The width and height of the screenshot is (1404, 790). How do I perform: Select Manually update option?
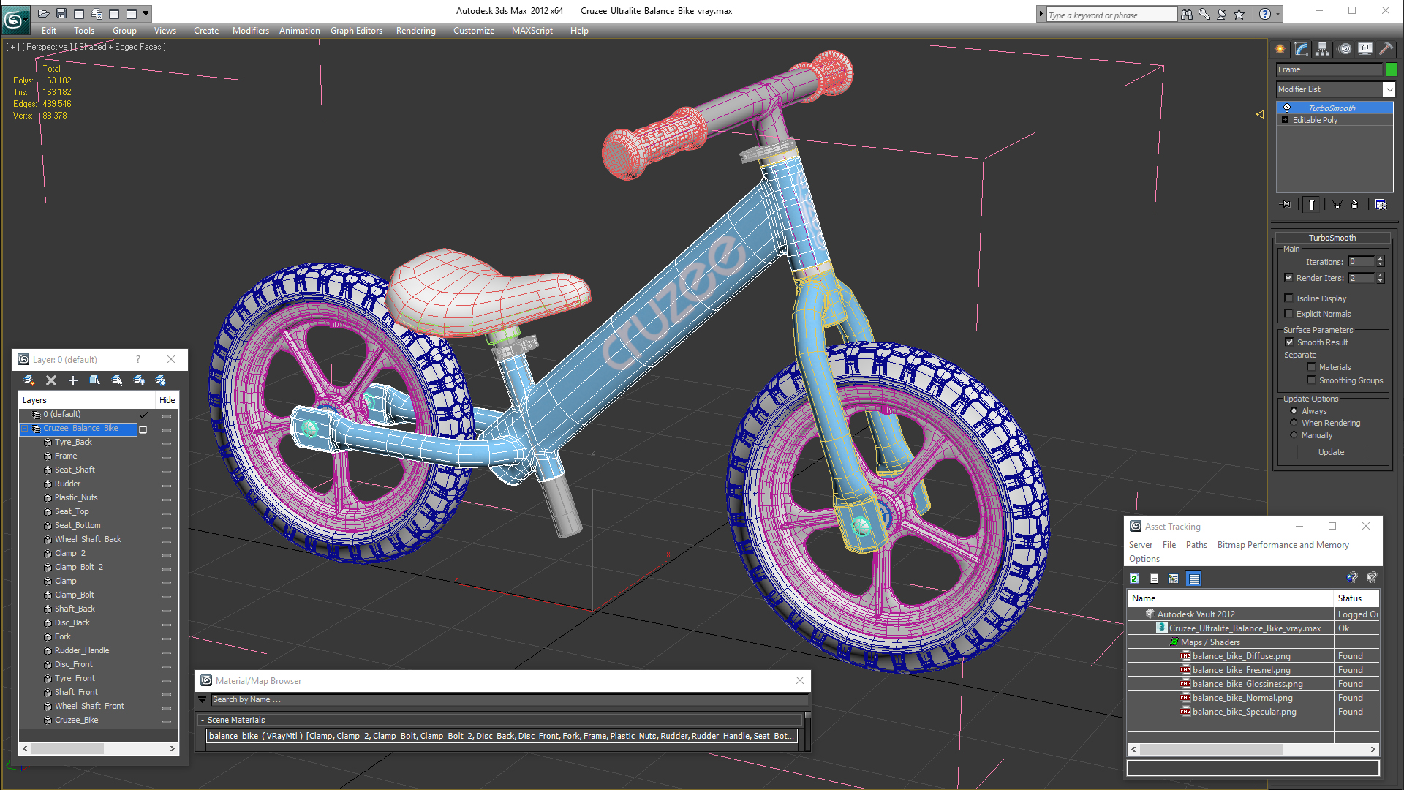[x=1294, y=435]
